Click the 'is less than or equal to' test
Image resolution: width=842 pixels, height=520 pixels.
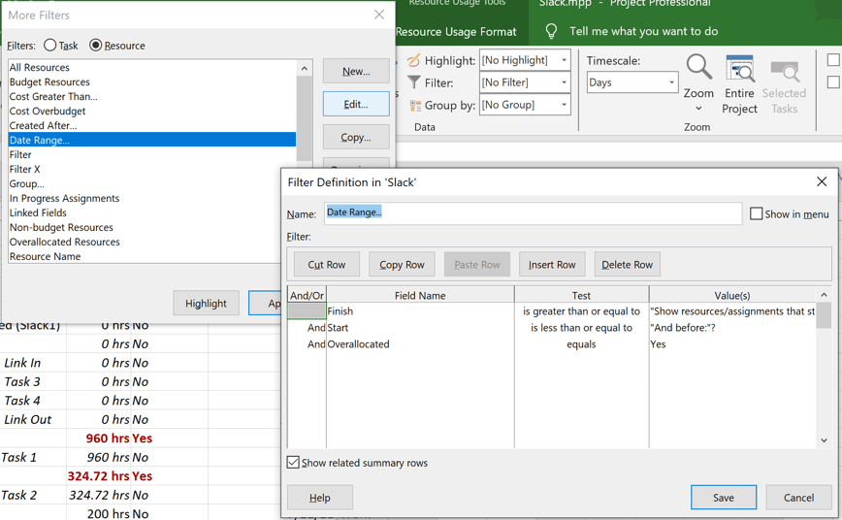tap(582, 328)
